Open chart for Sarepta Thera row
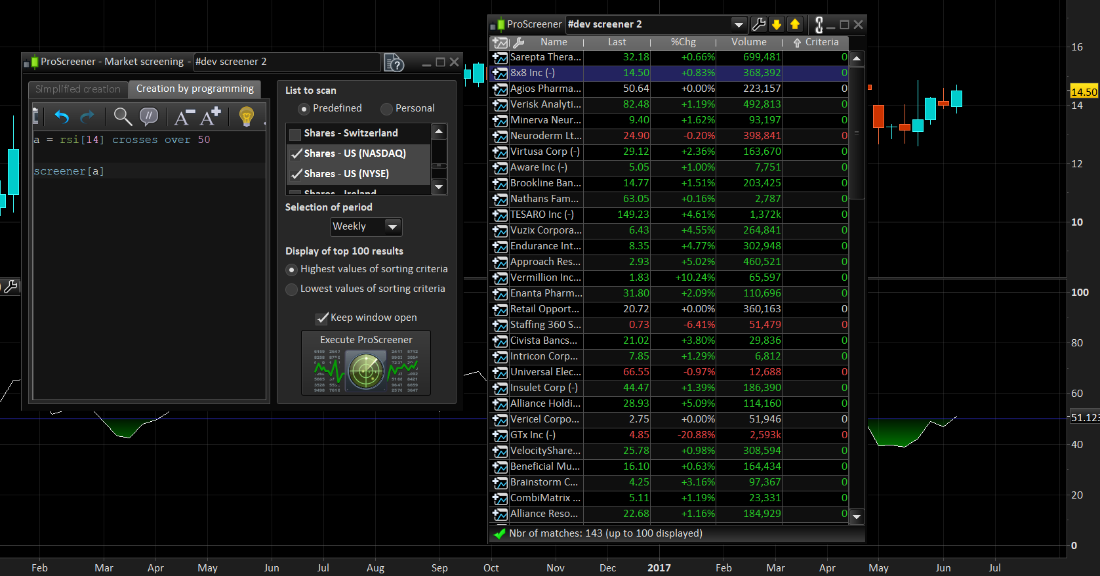Image resolution: width=1100 pixels, height=576 pixels. 500,57
